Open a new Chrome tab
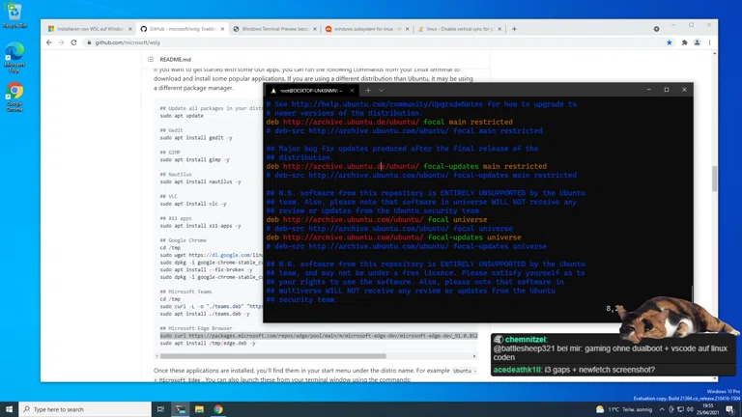This screenshot has height=417, width=742. [x=514, y=29]
